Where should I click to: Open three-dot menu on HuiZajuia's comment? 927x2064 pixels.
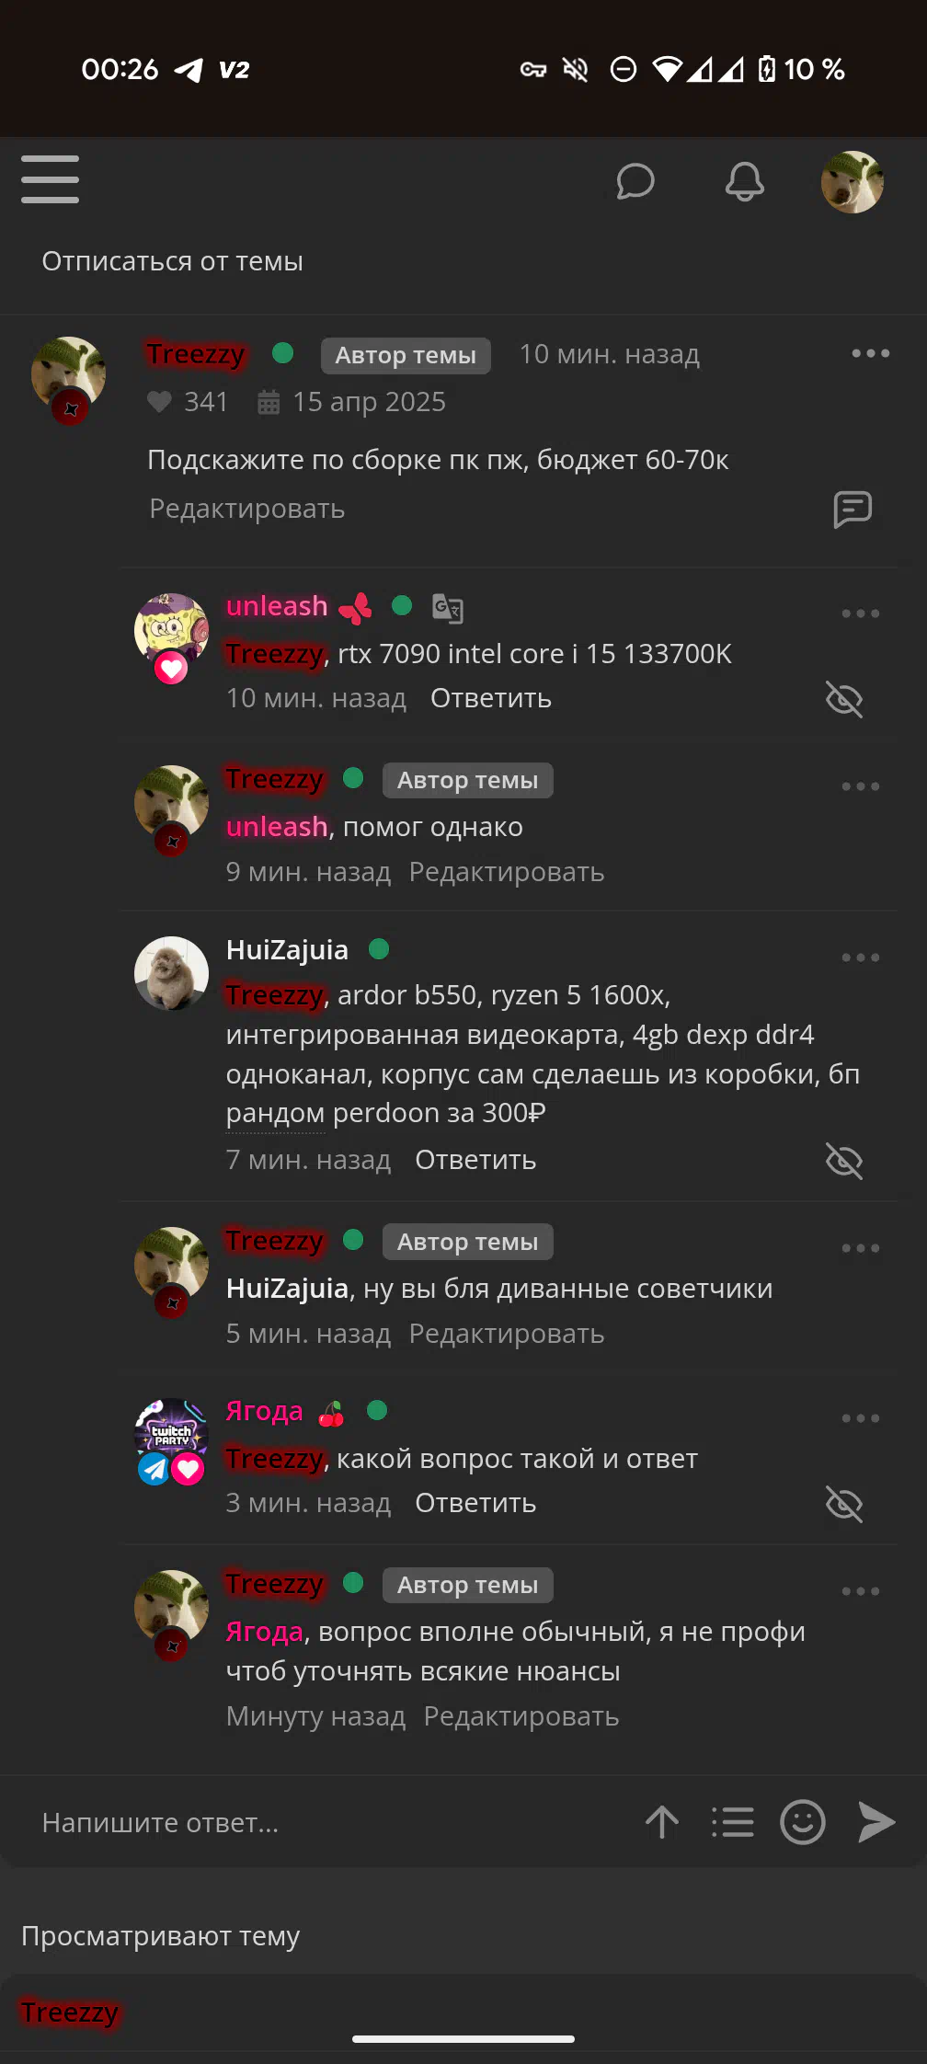[861, 957]
